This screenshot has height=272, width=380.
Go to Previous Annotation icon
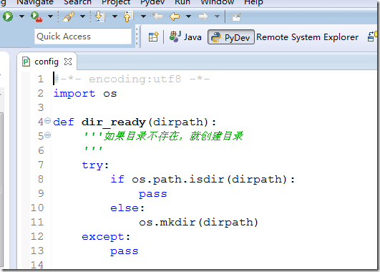point(128,16)
